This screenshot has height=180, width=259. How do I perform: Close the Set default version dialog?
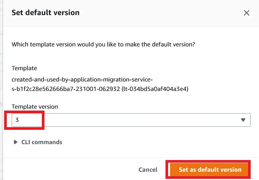pos(247,13)
